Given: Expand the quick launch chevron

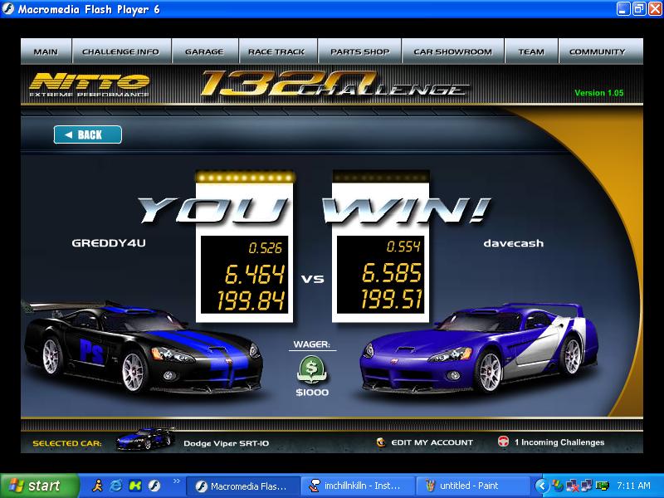Looking at the screenshot, I should 176,481.
